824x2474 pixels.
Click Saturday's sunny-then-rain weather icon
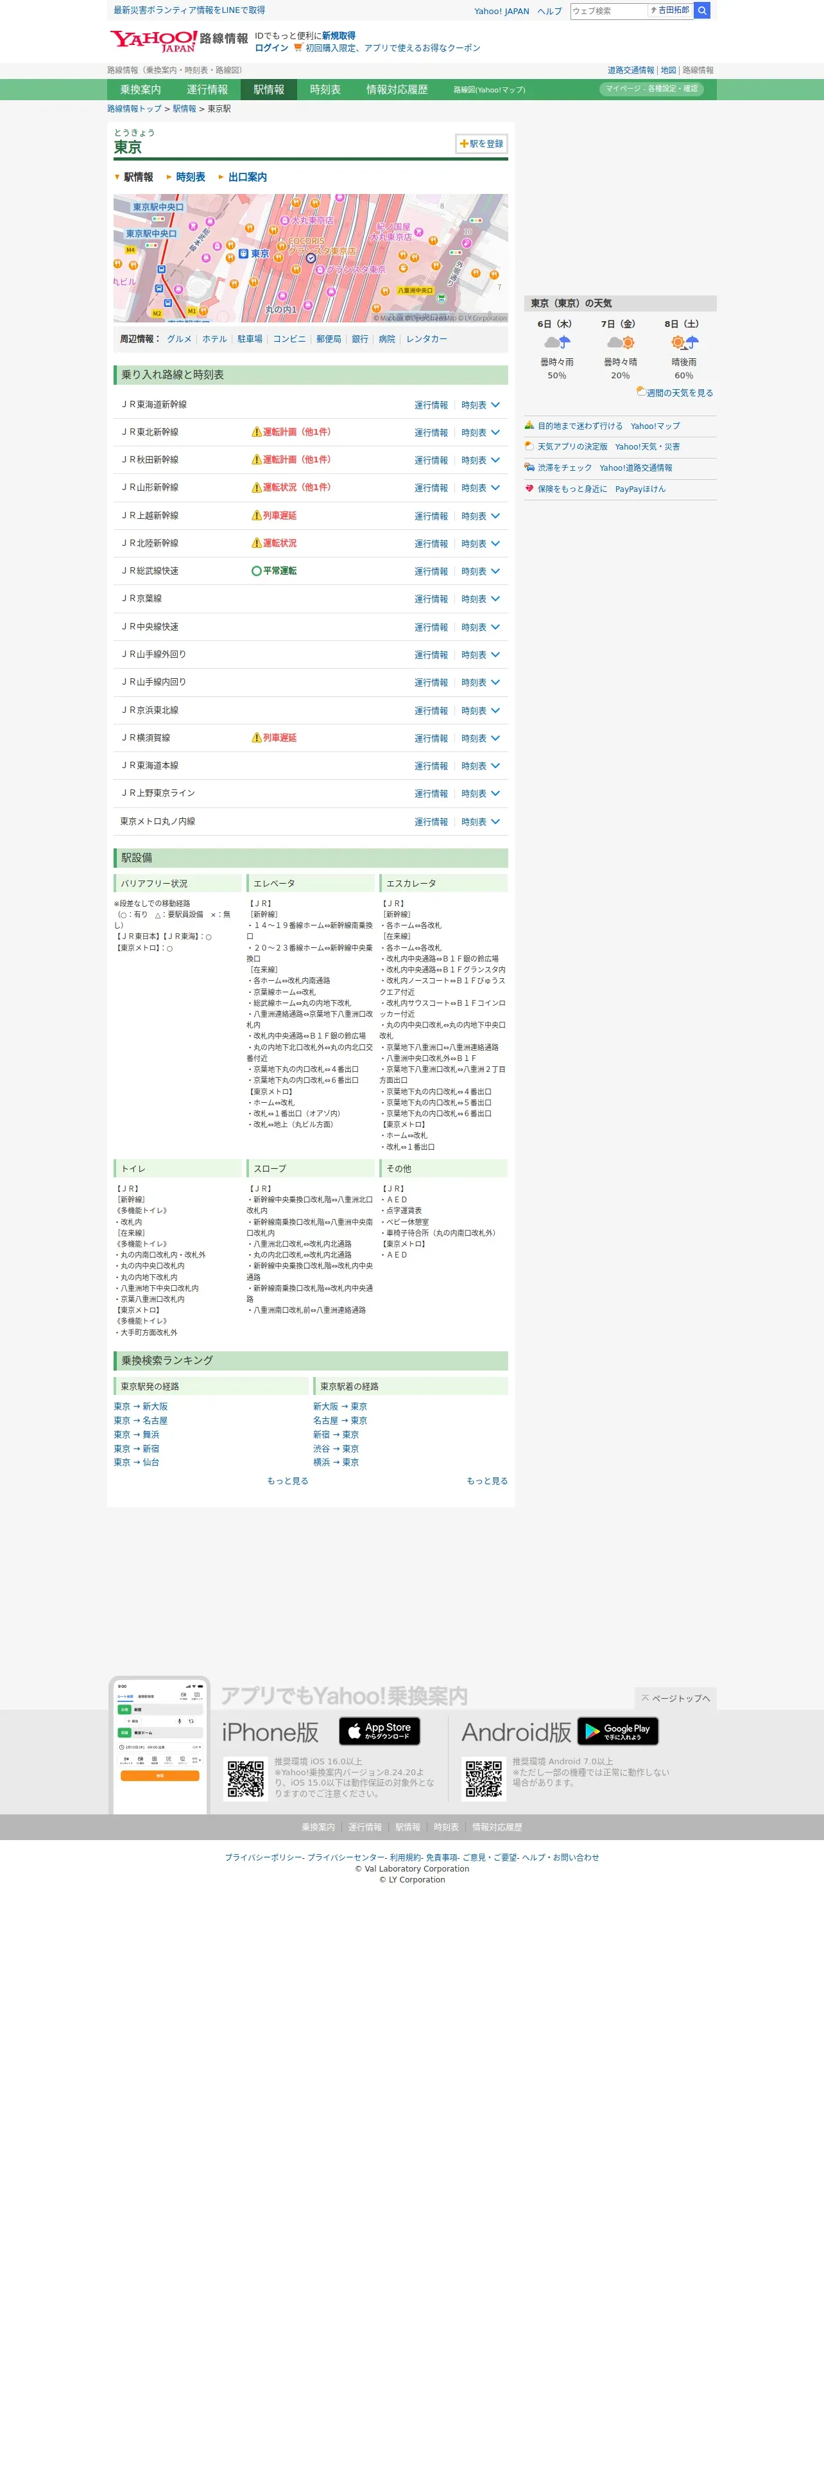pyautogui.click(x=684, y=343)
